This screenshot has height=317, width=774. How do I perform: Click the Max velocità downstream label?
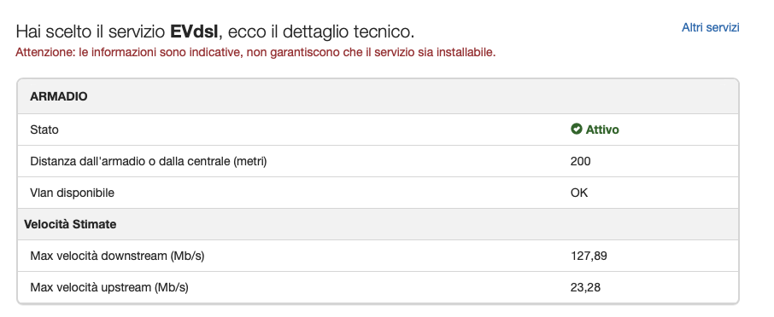(118, 256)
